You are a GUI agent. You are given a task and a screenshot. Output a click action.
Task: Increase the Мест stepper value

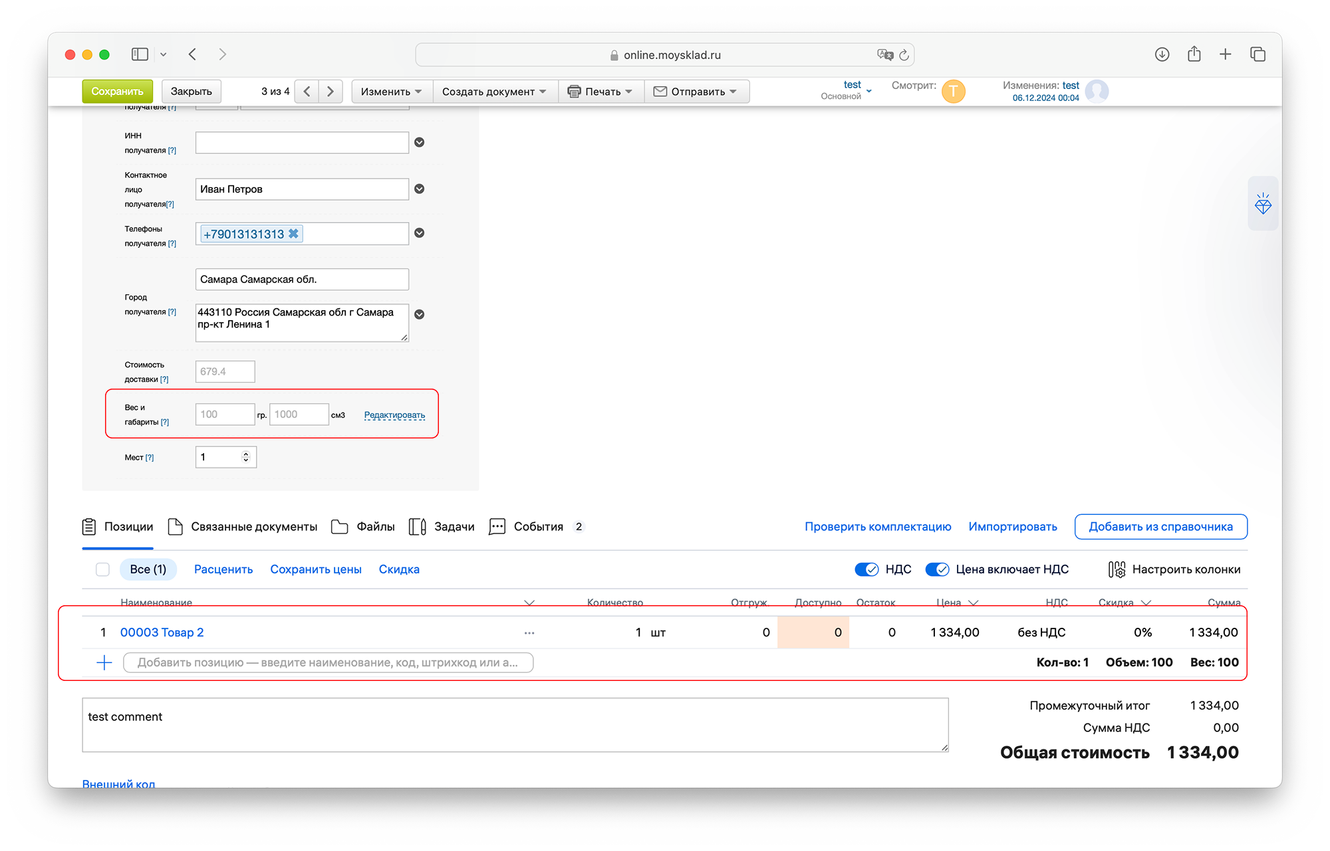[x=246, y=454]
